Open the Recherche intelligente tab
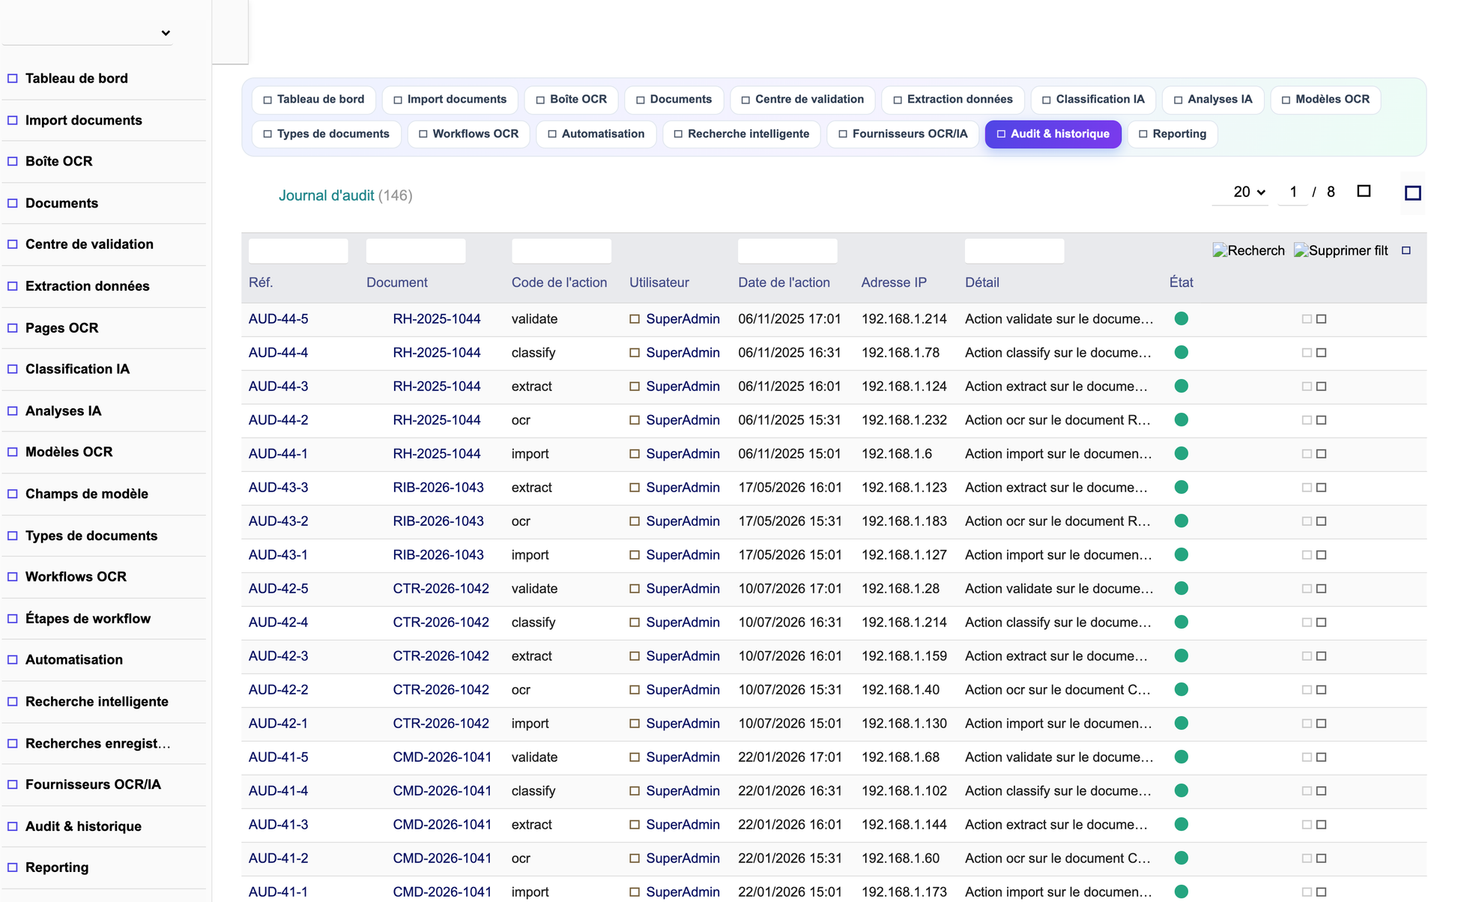The image size is (1458, 902). [x=741, y=134]
